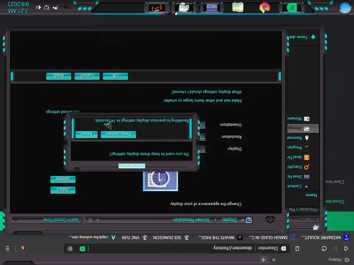Open 'Make text and other items larger or smaller'

[x=203, y=100]
